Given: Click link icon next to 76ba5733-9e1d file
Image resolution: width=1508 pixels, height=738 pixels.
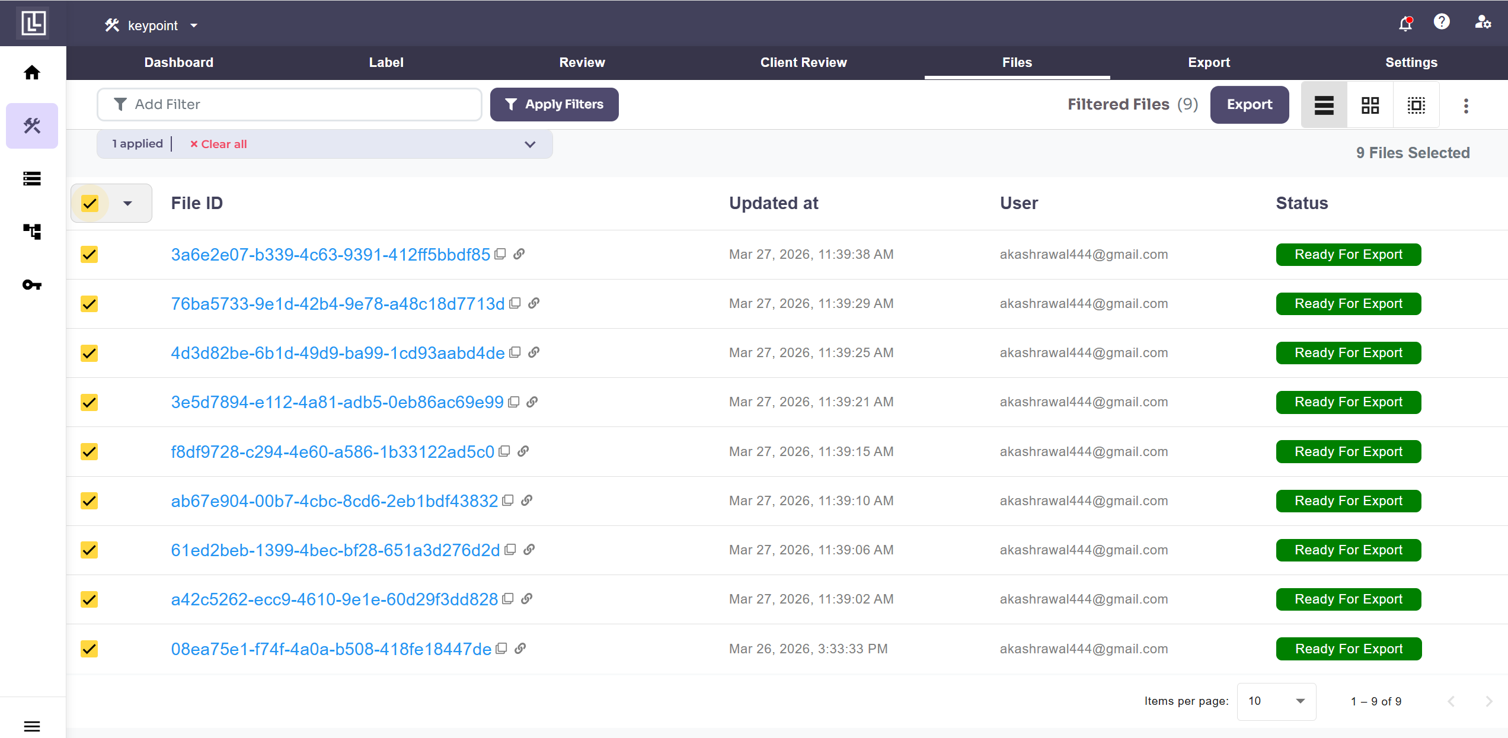Looking at the screenshot, I should pyautogui.click(x=533, y=303).
